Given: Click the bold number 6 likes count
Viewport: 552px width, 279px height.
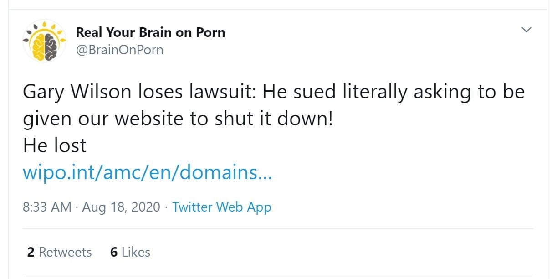Looking at the screenshot, I should pos(114,252).
